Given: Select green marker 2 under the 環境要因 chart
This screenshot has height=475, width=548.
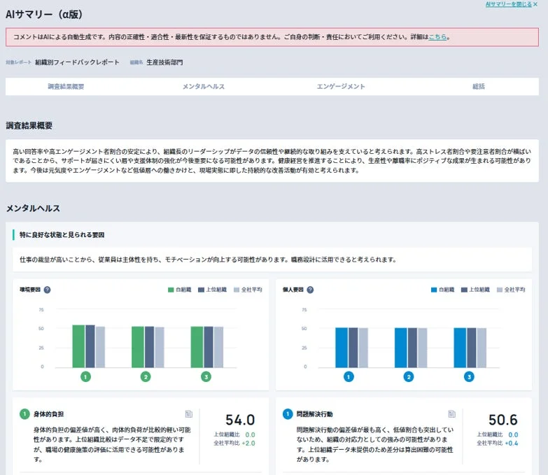Looking at the screenshot, I should (146, 377).
